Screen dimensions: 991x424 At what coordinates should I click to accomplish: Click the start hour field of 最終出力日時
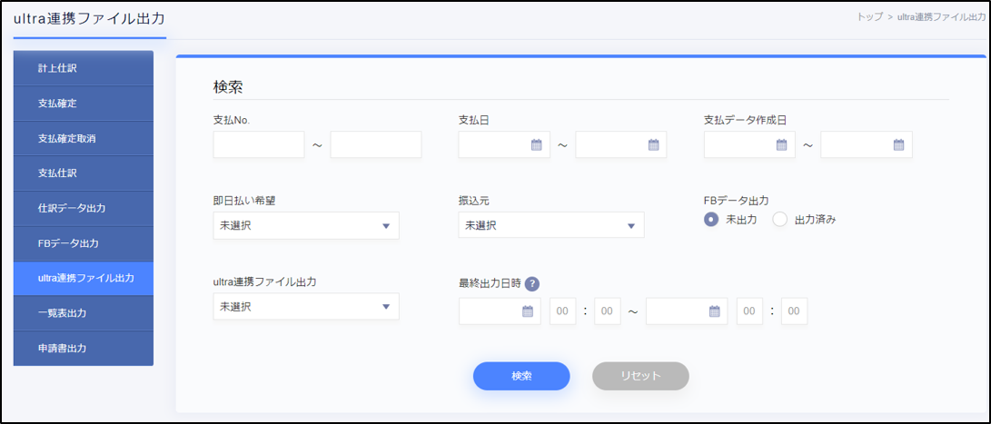(562, 311)
